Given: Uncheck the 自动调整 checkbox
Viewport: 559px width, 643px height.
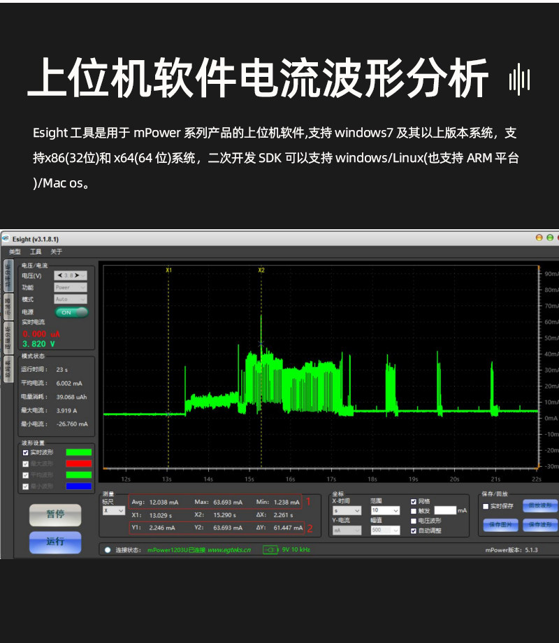Looking at the screenshot, I should pos(414,530).
